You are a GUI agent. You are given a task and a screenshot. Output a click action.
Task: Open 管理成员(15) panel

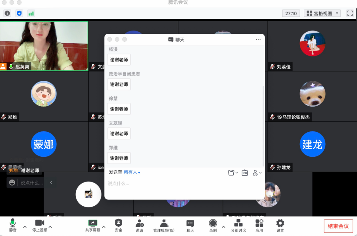click(164, 225)
